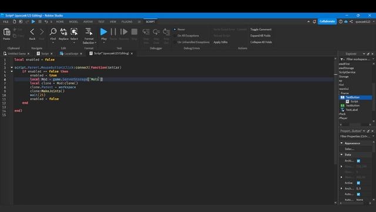Switch to the HOME ribbon tab
This screenshot has height=212, width=376.
(x=60, y=22)
